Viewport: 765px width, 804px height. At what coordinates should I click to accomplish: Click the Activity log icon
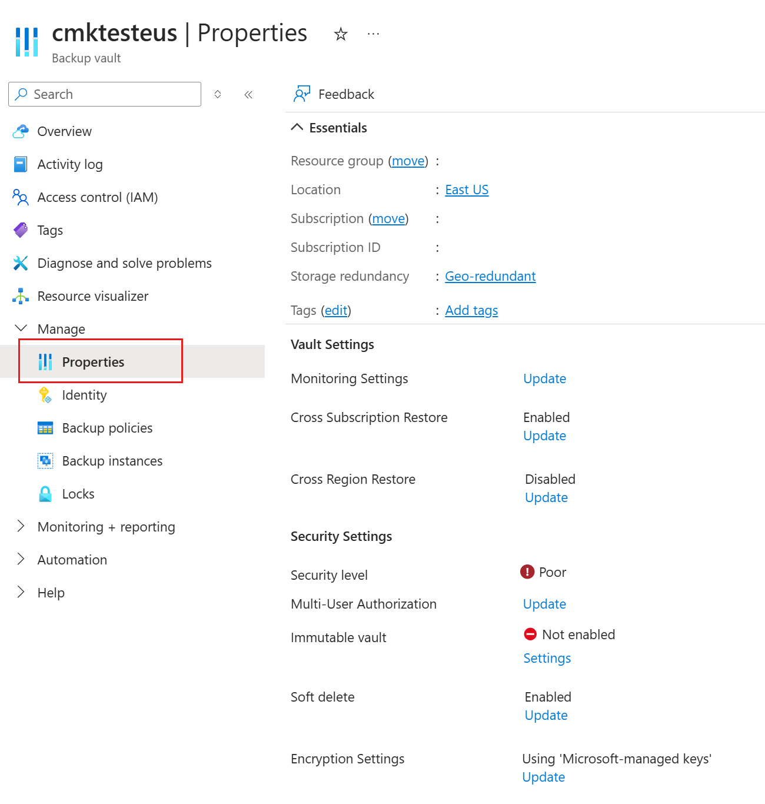(21, 164)
